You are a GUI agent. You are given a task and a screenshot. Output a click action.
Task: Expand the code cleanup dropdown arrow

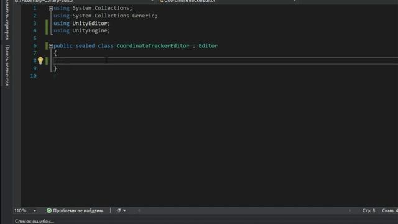pos(124,210)
